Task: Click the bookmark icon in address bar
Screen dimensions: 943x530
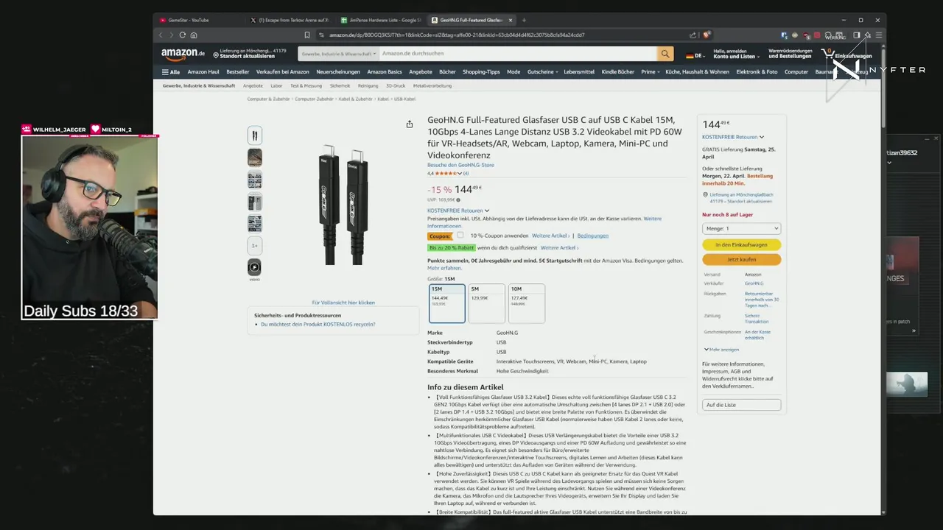Action: (x=307, y=35)
